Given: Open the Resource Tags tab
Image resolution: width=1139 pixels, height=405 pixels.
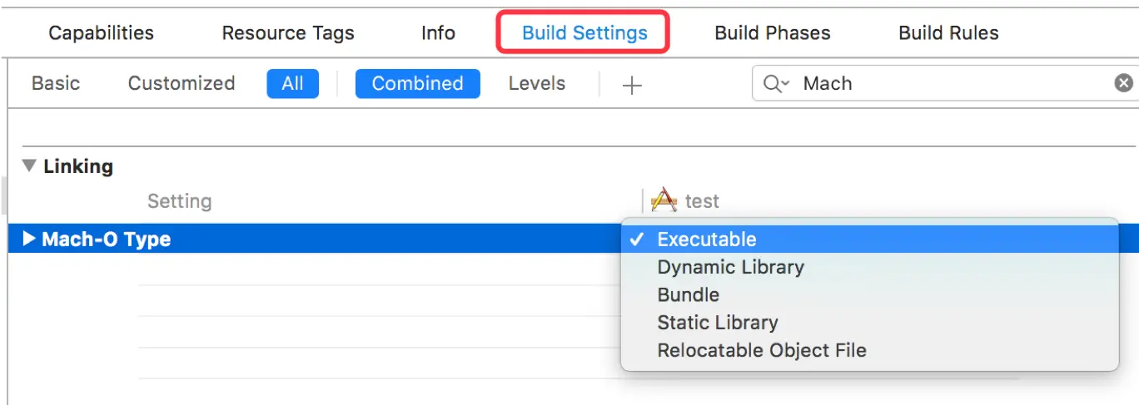Looking at the screenshot, I should 287,33.
